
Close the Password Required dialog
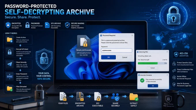(132, 35)
